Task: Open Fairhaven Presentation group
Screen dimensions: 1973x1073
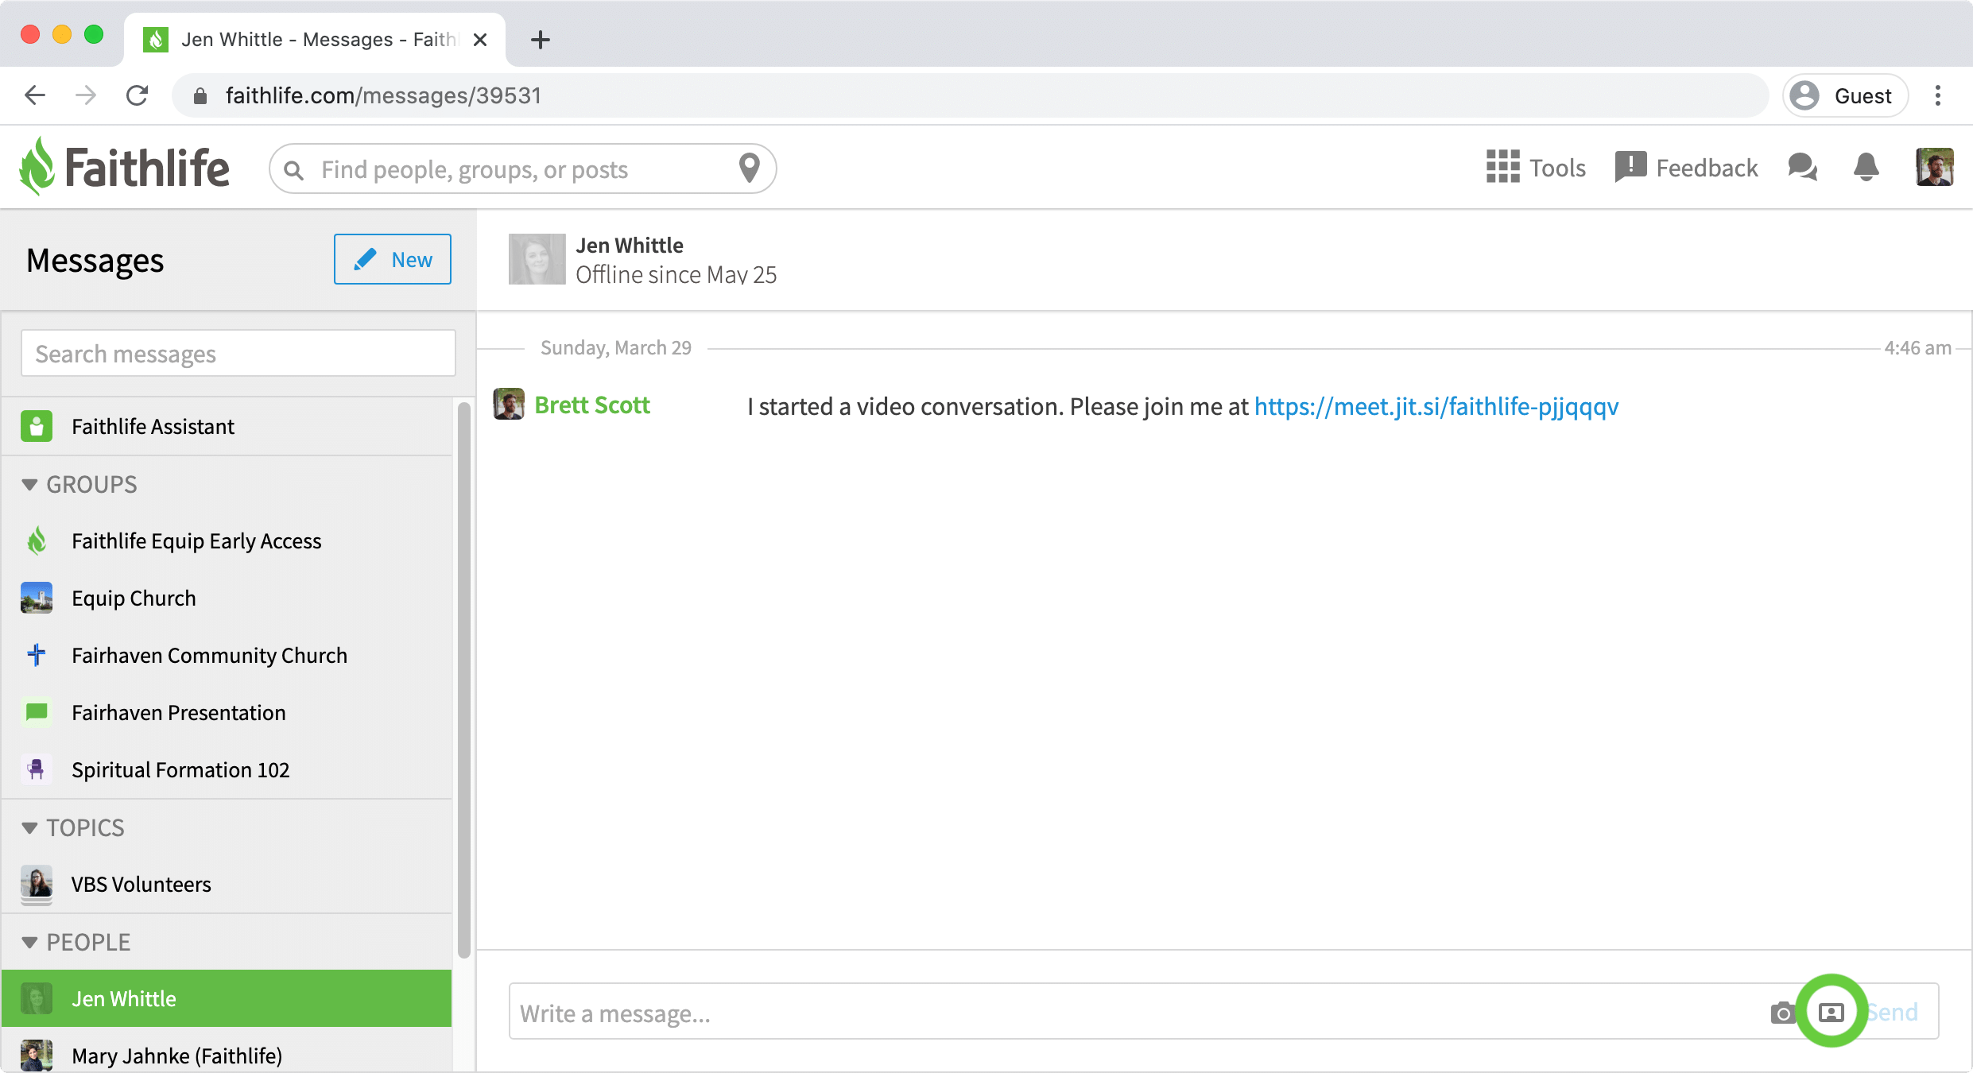Action: pyautogui.click(x=227, y=712)
